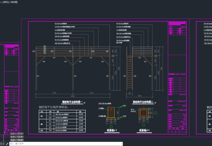Select the 700 ladder width dimension
This screenshot has height=146, width=212.
click(130, 93)
